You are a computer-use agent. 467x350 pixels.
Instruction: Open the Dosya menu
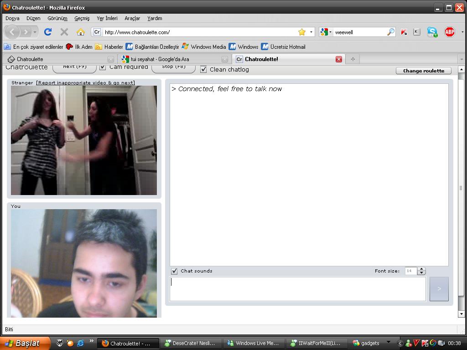tap(12, 18)
